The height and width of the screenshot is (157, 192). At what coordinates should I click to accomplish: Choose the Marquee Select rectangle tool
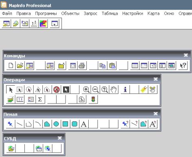coord(20,90)
